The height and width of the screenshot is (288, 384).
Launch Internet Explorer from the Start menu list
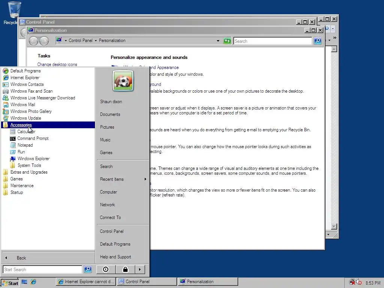[x=25, y=78]
